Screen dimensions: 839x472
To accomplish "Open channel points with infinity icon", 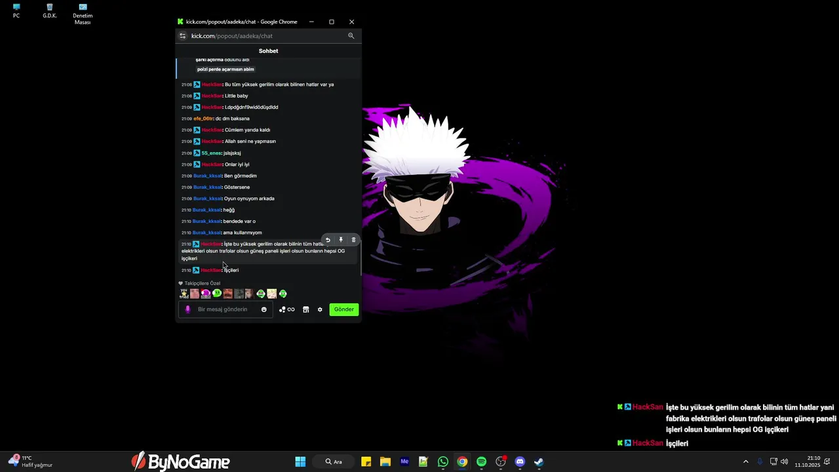I will tap(286, 309).
